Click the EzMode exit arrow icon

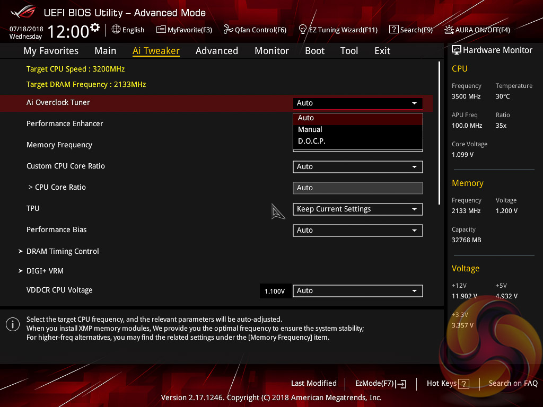tap(401, 384)
